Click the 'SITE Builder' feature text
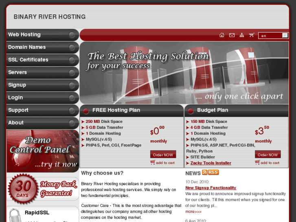 [202, 157]
